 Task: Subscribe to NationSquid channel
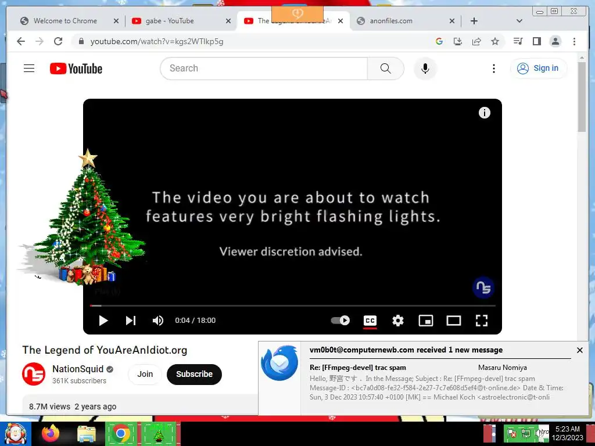pyautogui.click(x=194, y=375)
